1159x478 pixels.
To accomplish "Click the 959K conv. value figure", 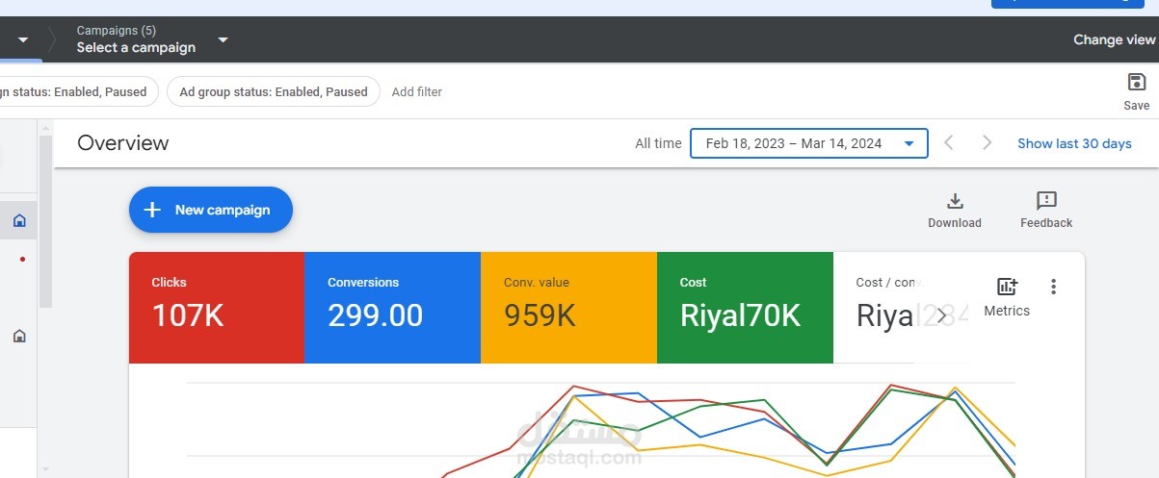I will pos(540,315).
